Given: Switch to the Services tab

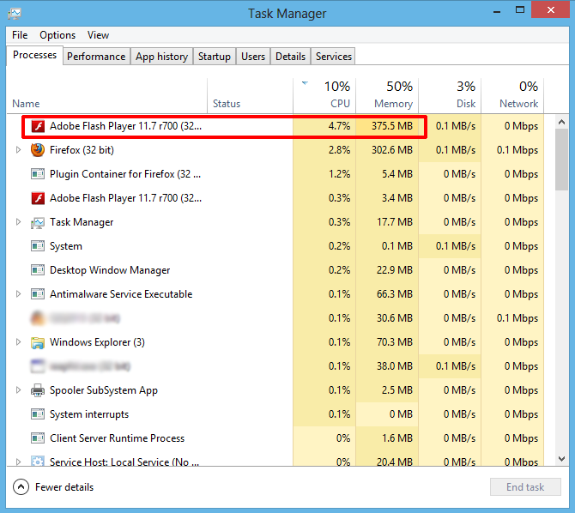Looking at the screenshot, I should [333, 57].
